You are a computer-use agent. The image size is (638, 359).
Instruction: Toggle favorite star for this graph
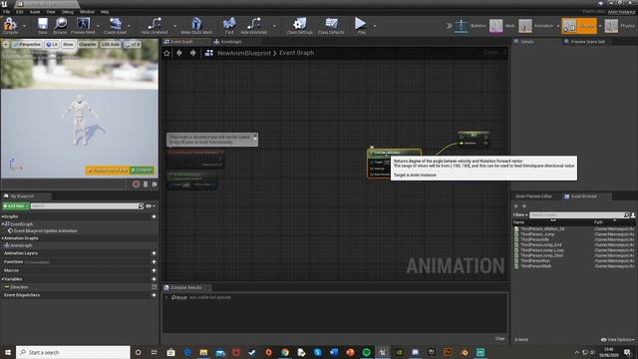tap(166, 53)
